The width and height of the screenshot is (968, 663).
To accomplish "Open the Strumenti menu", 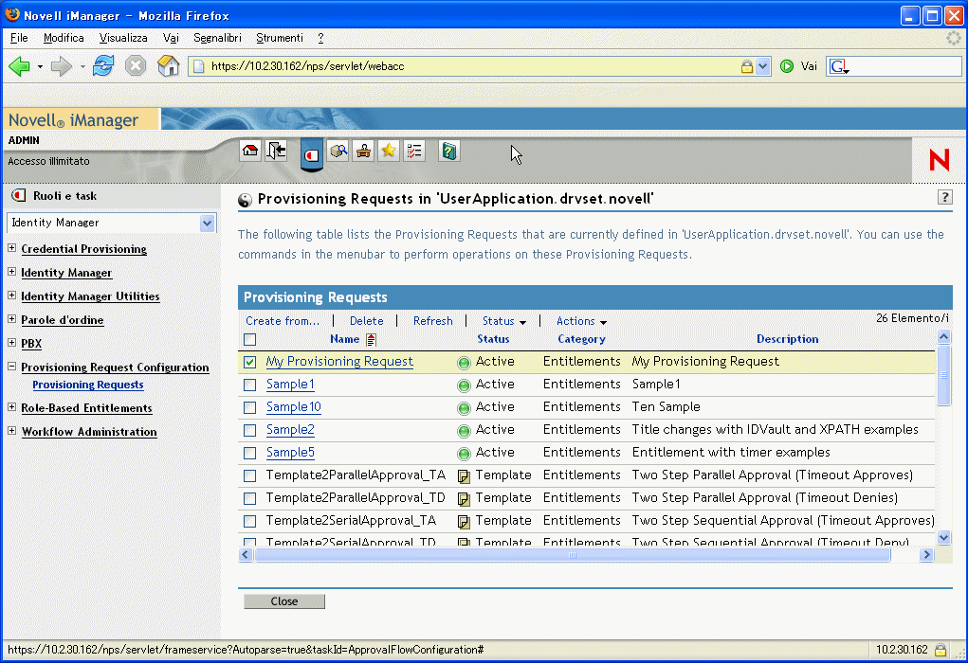I will [x=279, y=38].
